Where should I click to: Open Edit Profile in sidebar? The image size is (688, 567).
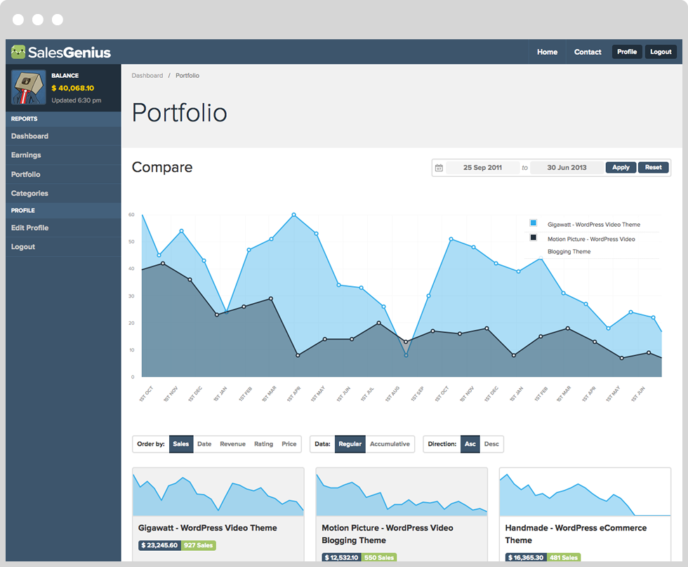click(x=63, y=227)
